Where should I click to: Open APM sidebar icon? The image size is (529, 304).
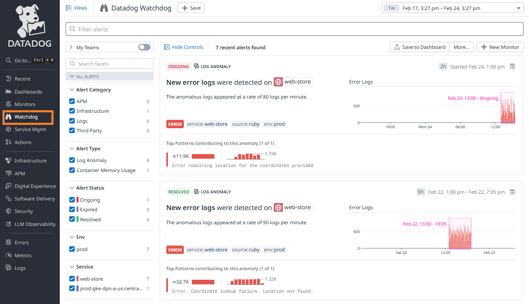click(8, 173)
